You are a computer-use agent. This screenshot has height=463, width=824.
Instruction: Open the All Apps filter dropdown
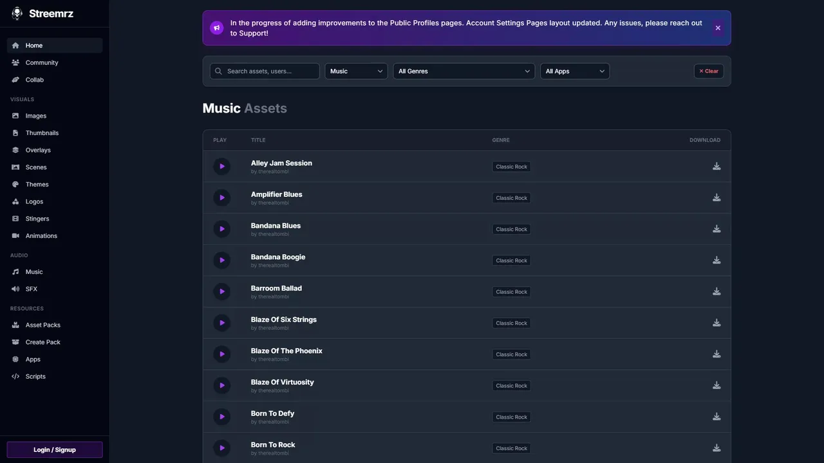[x=575, y=71]
